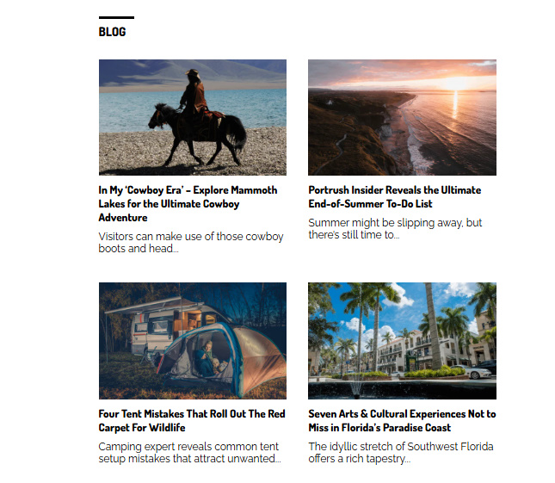Click the word 'Adventure' in the first headline
555x483 pixels.
tap(123, 218)
